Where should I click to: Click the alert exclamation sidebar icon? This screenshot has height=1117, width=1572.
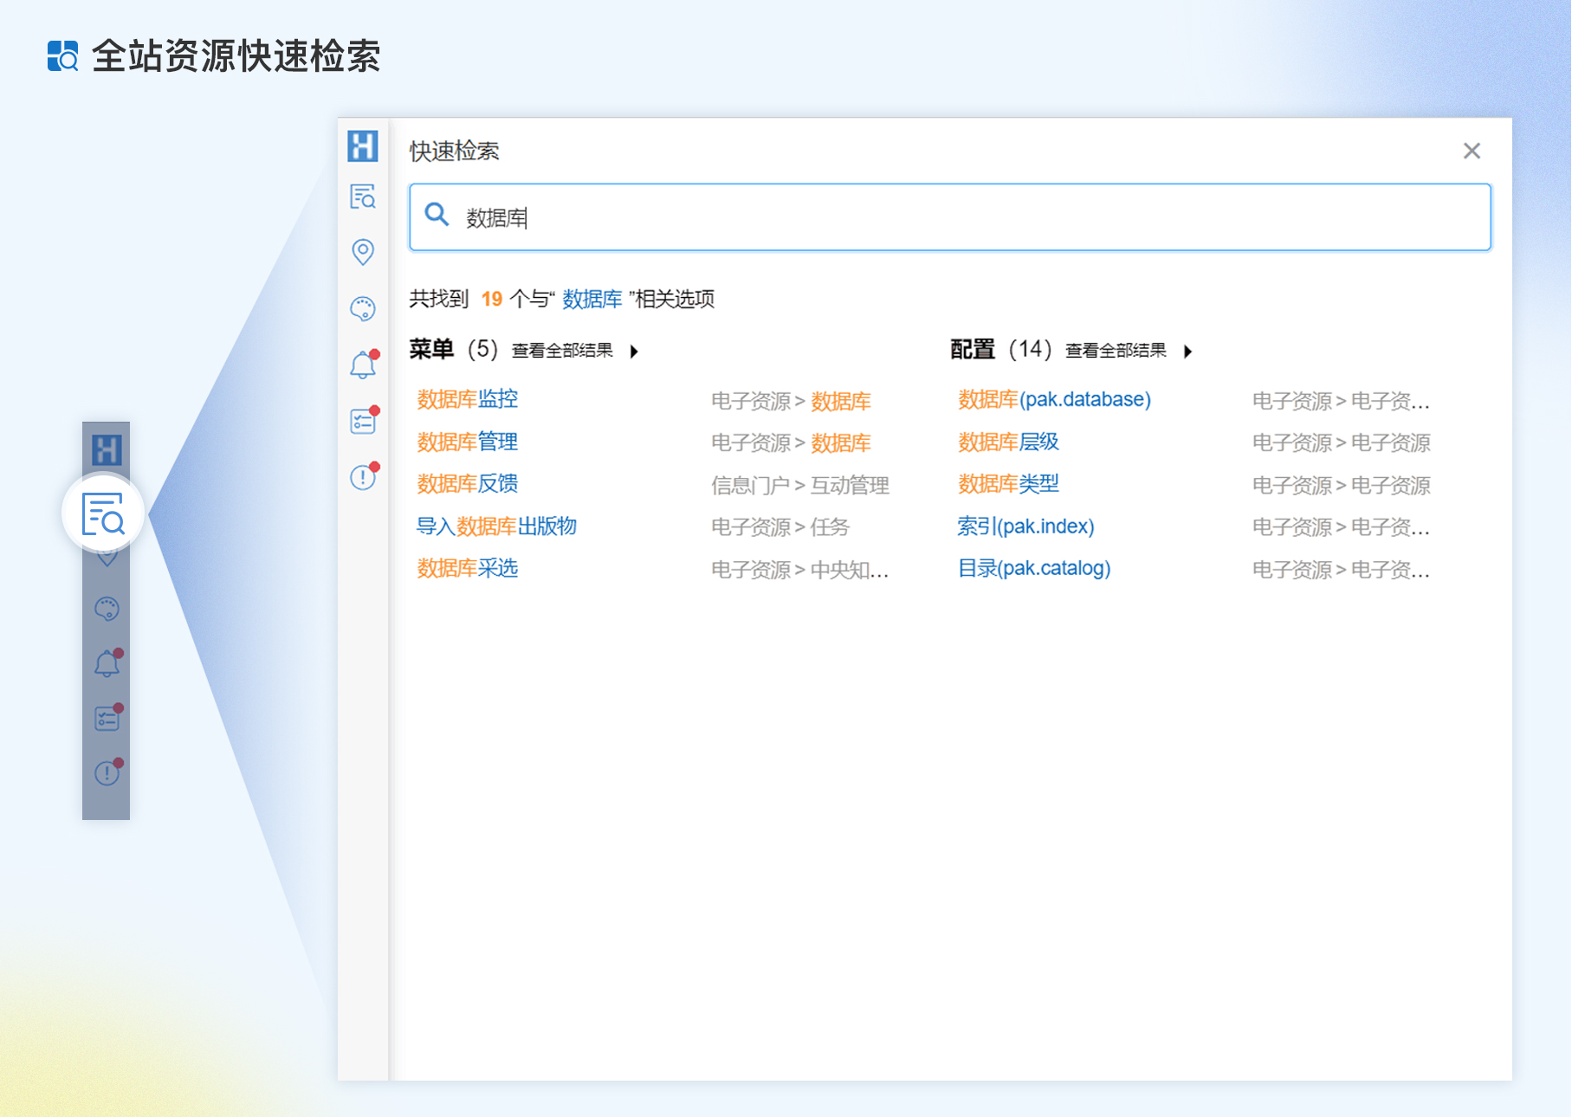coord(363,477)
